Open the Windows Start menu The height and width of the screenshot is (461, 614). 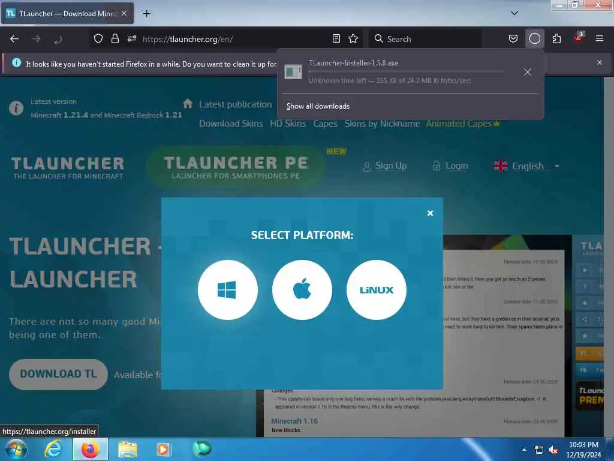(x=16, y=449)
